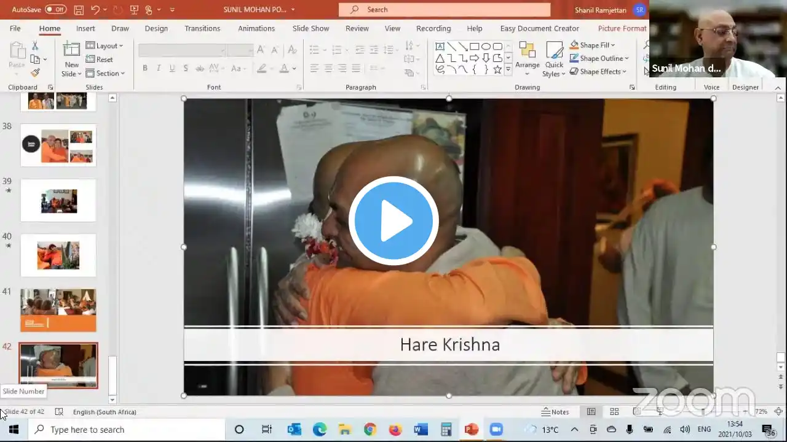Open Word from the taskbar
Image resolution: width=787 pixels, height=442 pixels.
[x=421, y=430]
